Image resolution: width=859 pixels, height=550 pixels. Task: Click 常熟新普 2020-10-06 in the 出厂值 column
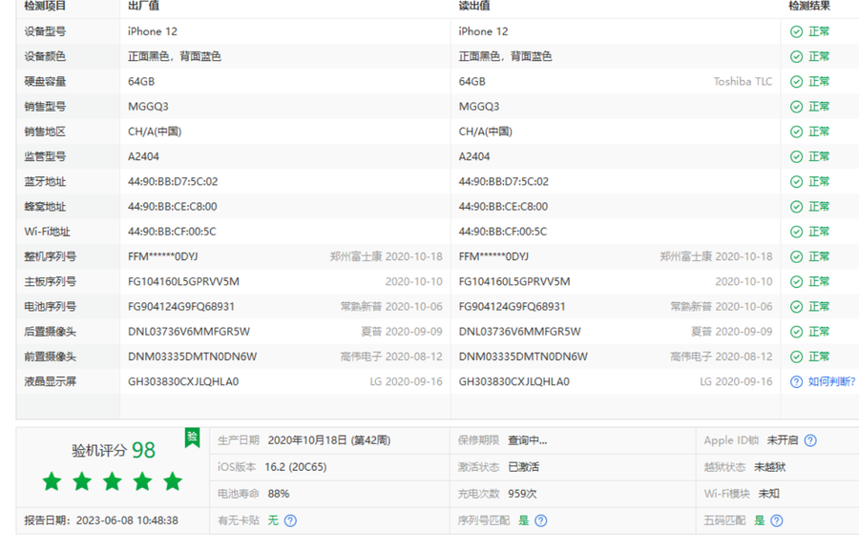pyautogui.click(x=391, y=307)
